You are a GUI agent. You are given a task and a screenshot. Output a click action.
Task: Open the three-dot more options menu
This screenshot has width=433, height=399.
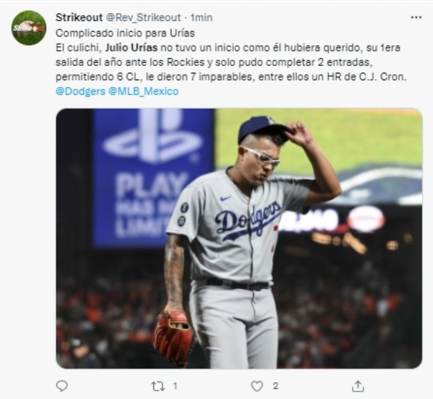pyautogui.click(x=416, y=17)
